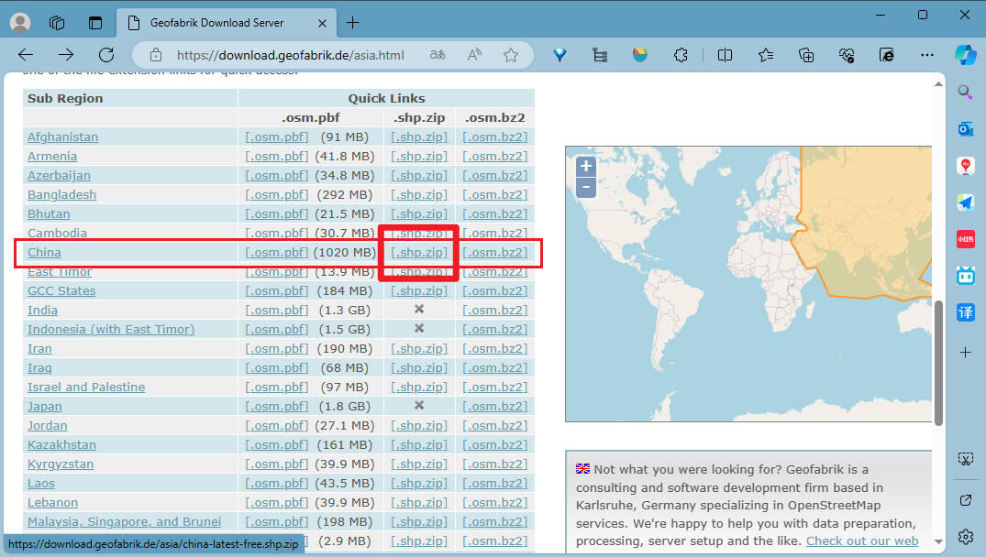
Task: Open the Favorites list
Action: coord(765,55)
